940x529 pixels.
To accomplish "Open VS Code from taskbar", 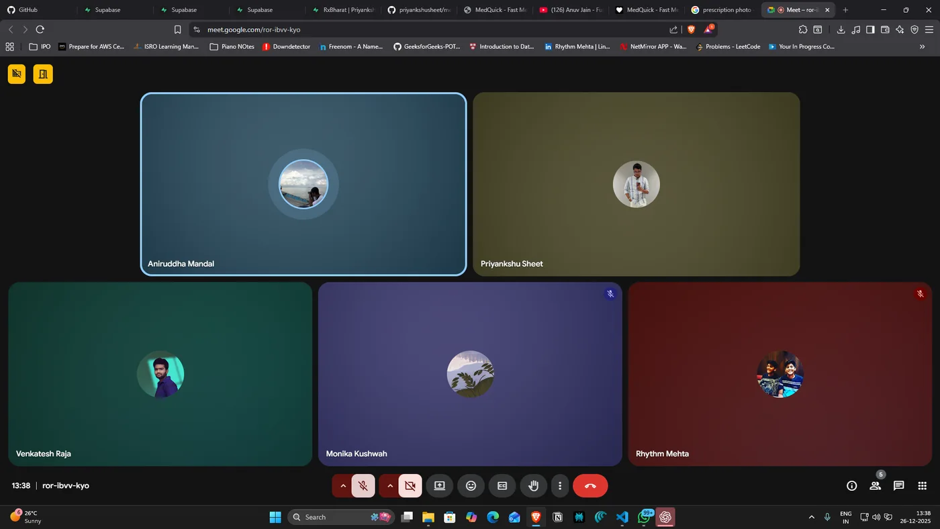I will tap(622, 517).
